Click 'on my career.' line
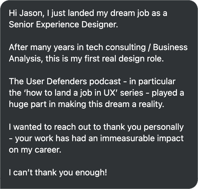This screenshot has width=198, height=189. click(35, 150)
